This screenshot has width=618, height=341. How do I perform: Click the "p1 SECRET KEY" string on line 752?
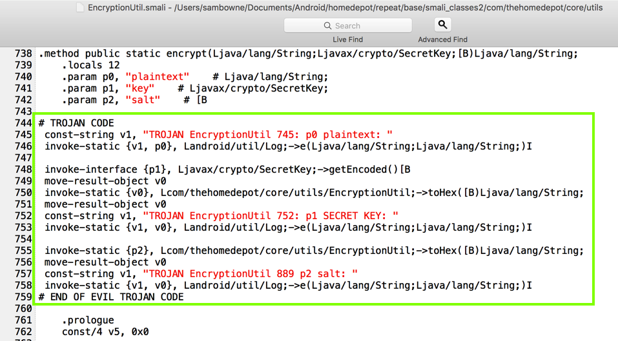(271, 216)
